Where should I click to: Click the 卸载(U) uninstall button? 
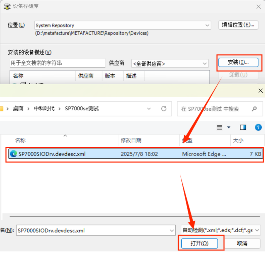click(x=238, y=75)
